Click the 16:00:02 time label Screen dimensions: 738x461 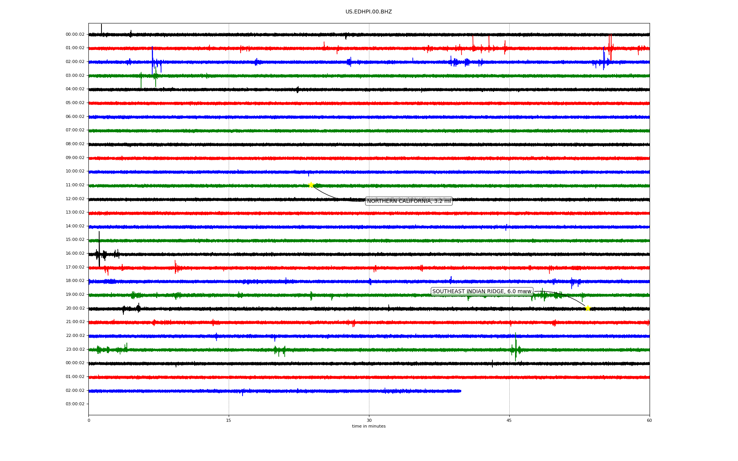(75, 254)
